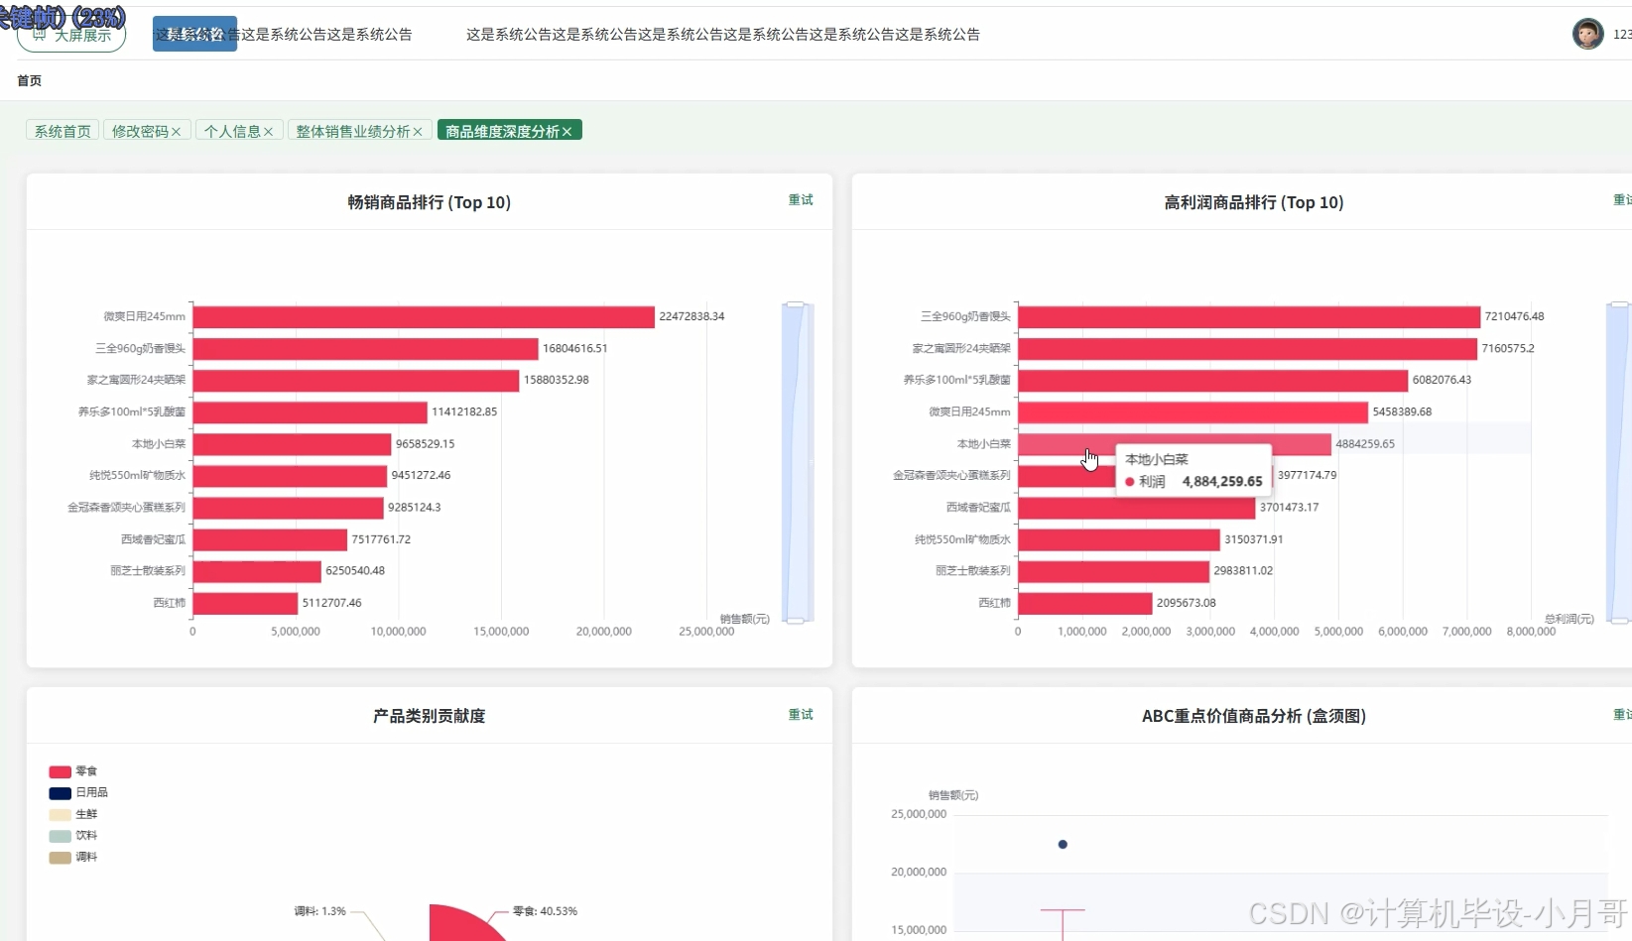This screenshot has height=941, width=1632.
Task: Click the 产品类别贡献度 chart title
Action: coord(429,716)
